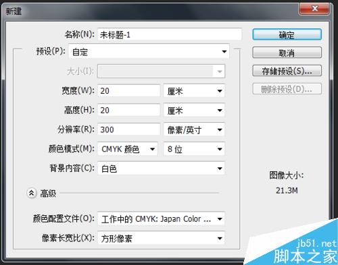Open the bit depth dropdown 8 位

click(194, 149)
